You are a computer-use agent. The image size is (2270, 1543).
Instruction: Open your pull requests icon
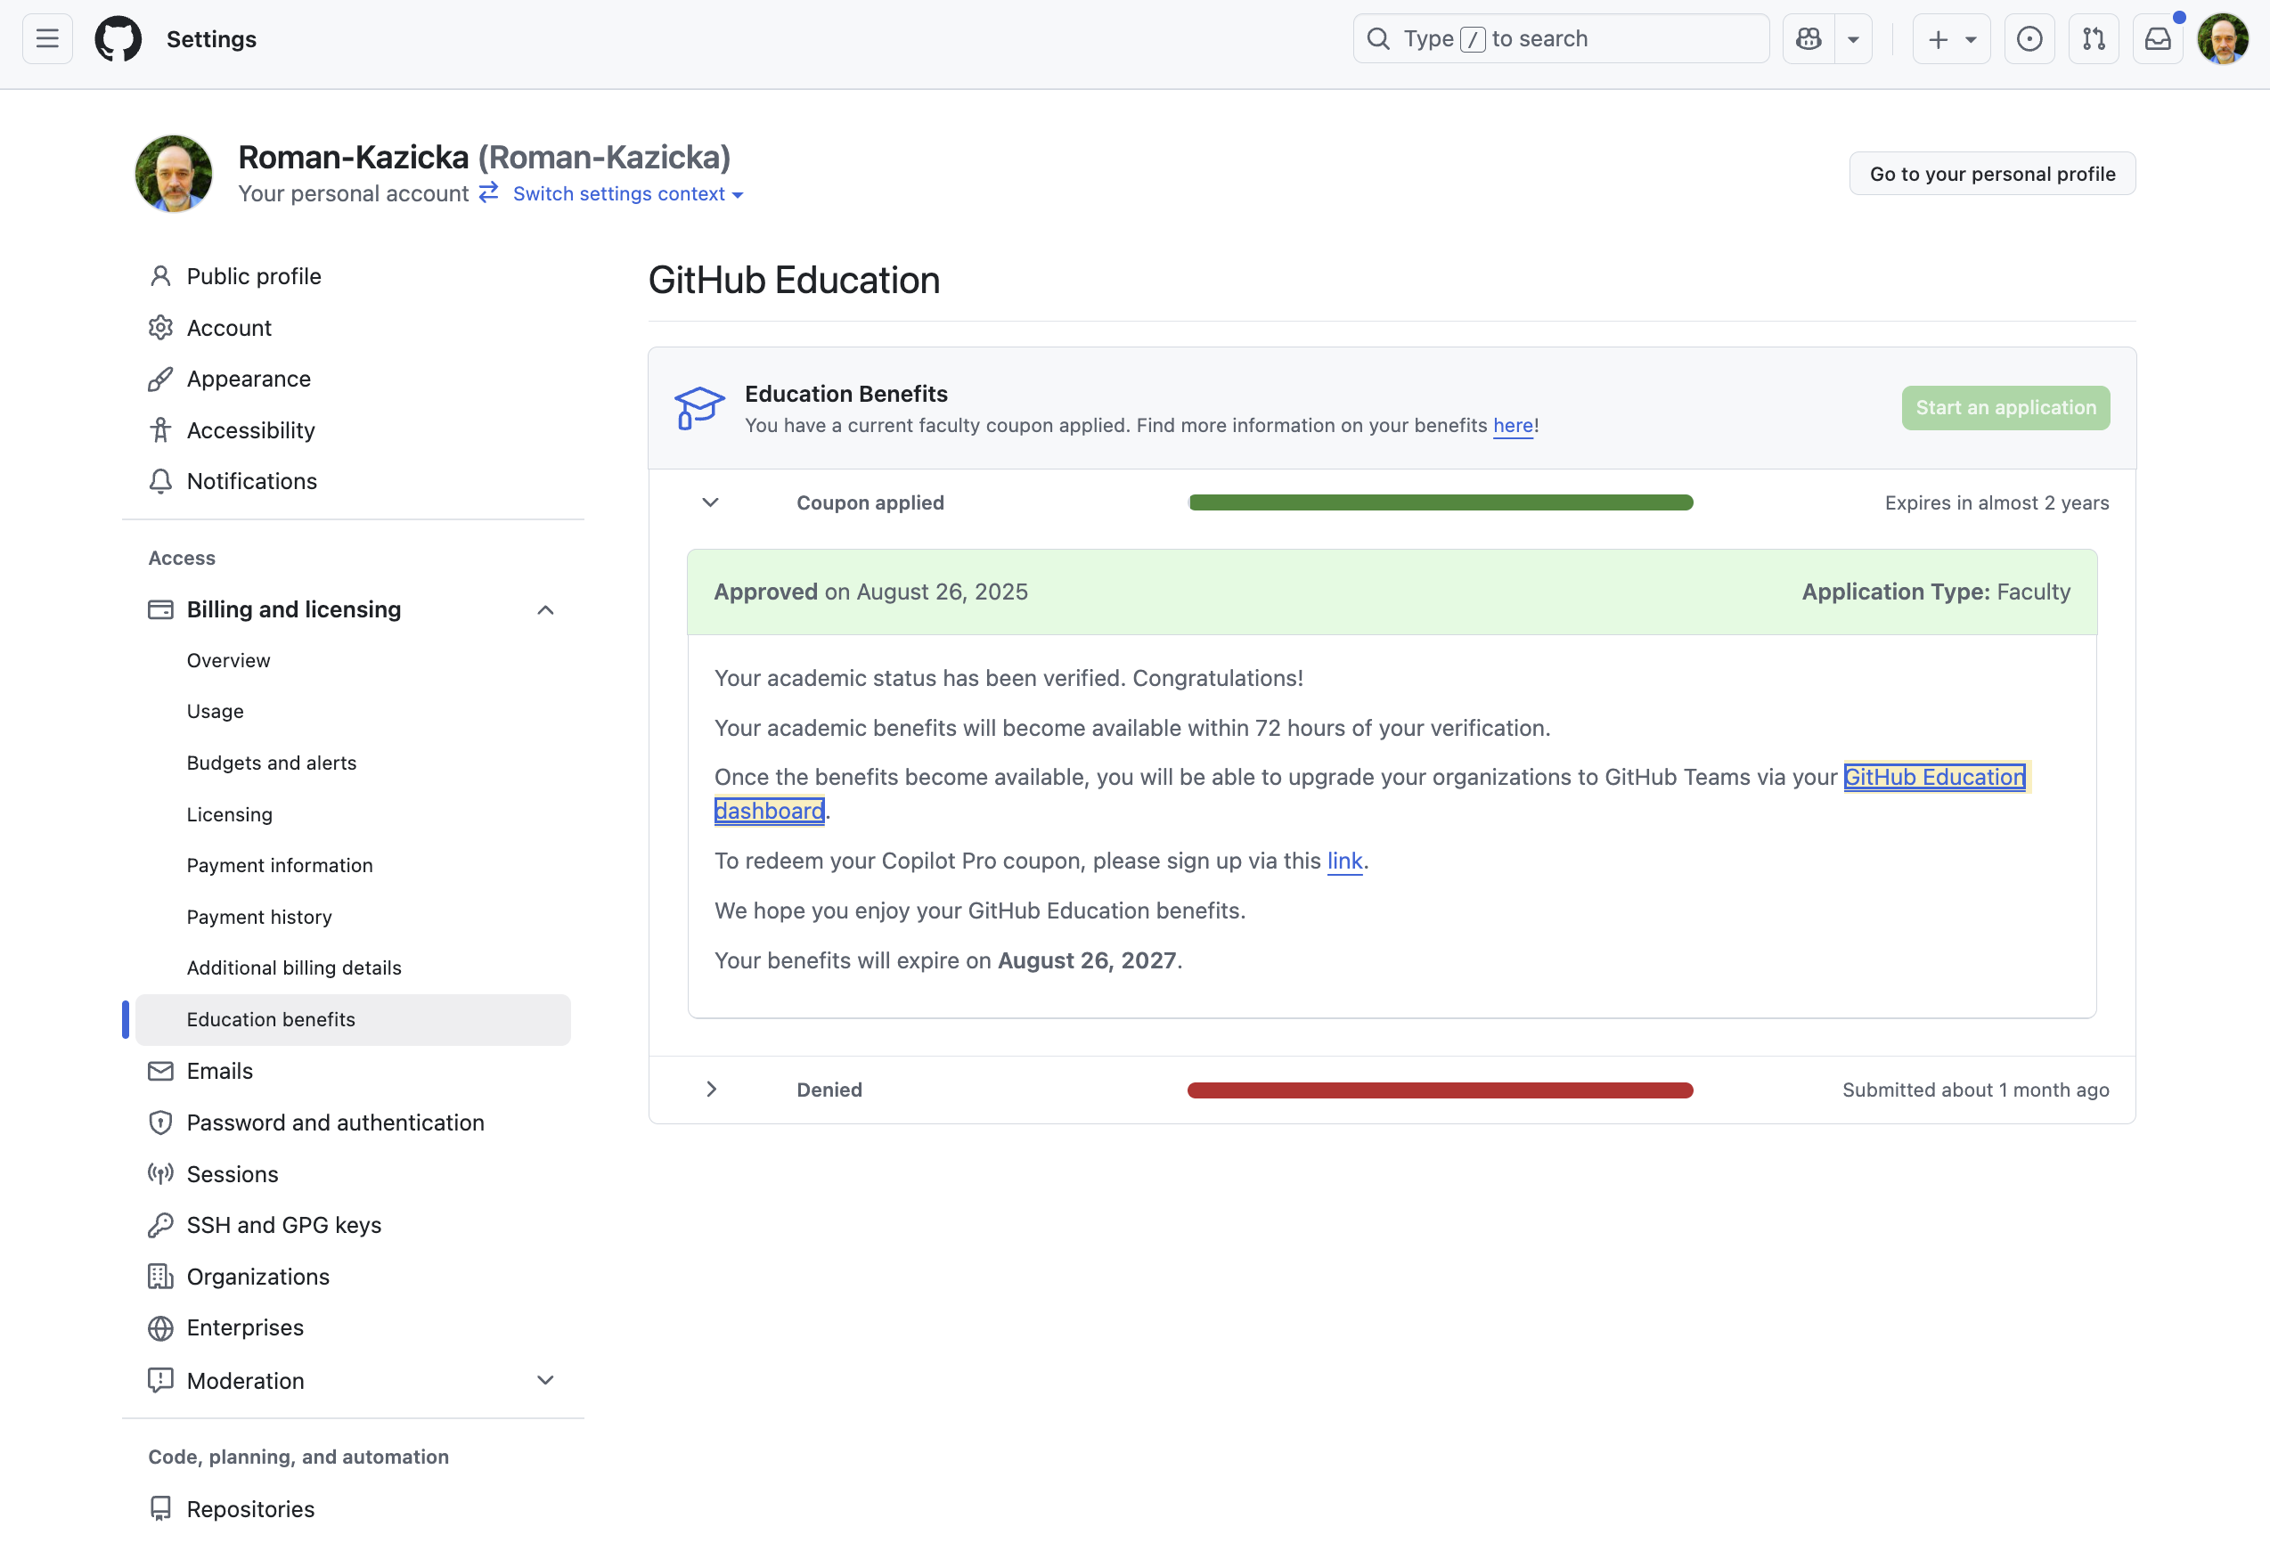pyautogui.click(x=2094, y=38)
